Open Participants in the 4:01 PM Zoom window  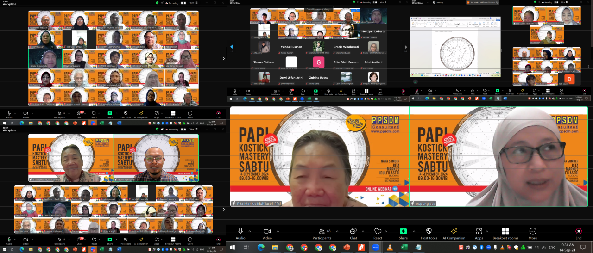(x=59, y=241)
